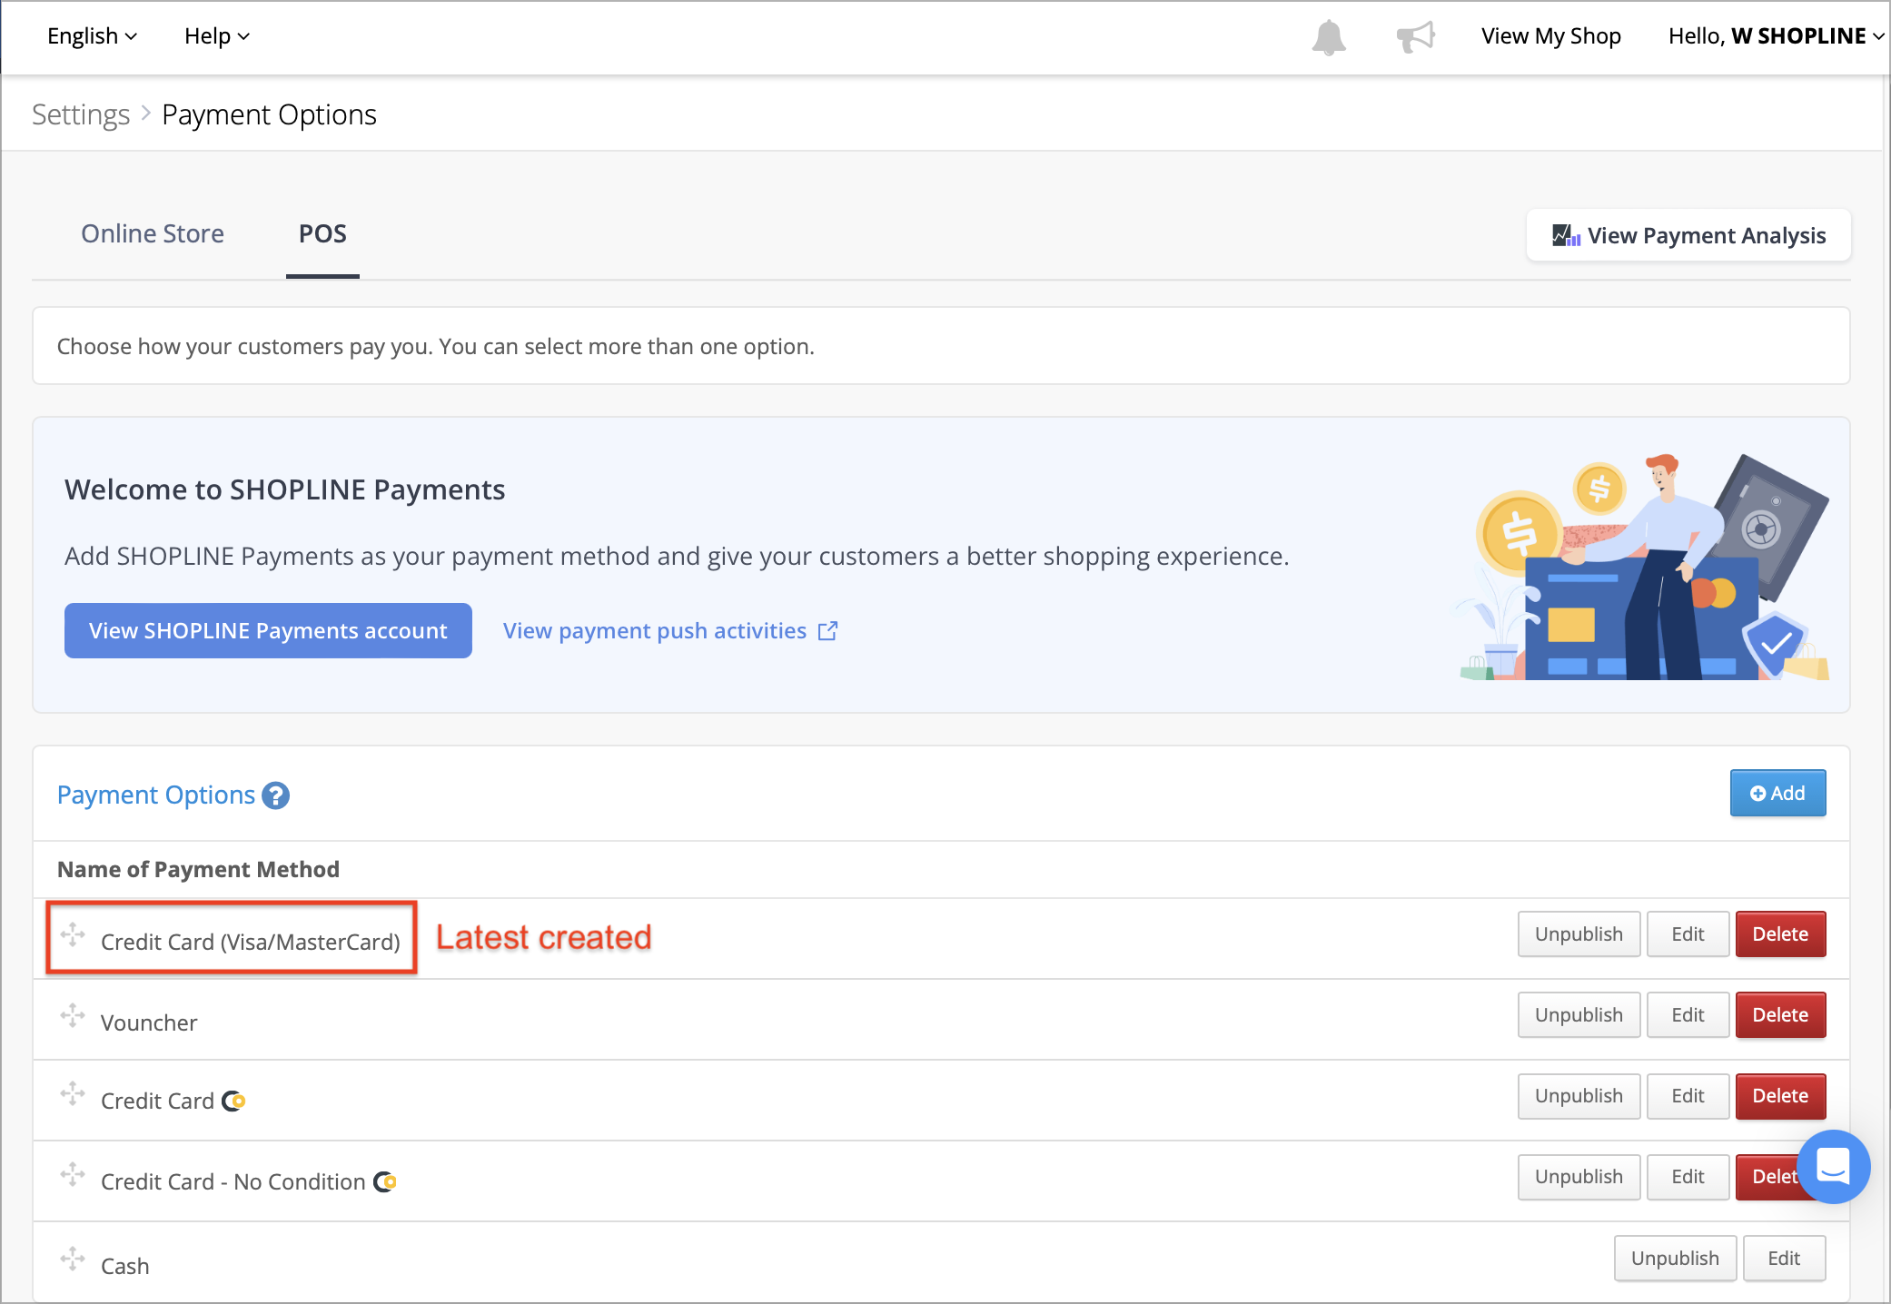Edit Credit Card - No Condition
This screenshot has width=1891, height=1304.
point(1688,1177)
